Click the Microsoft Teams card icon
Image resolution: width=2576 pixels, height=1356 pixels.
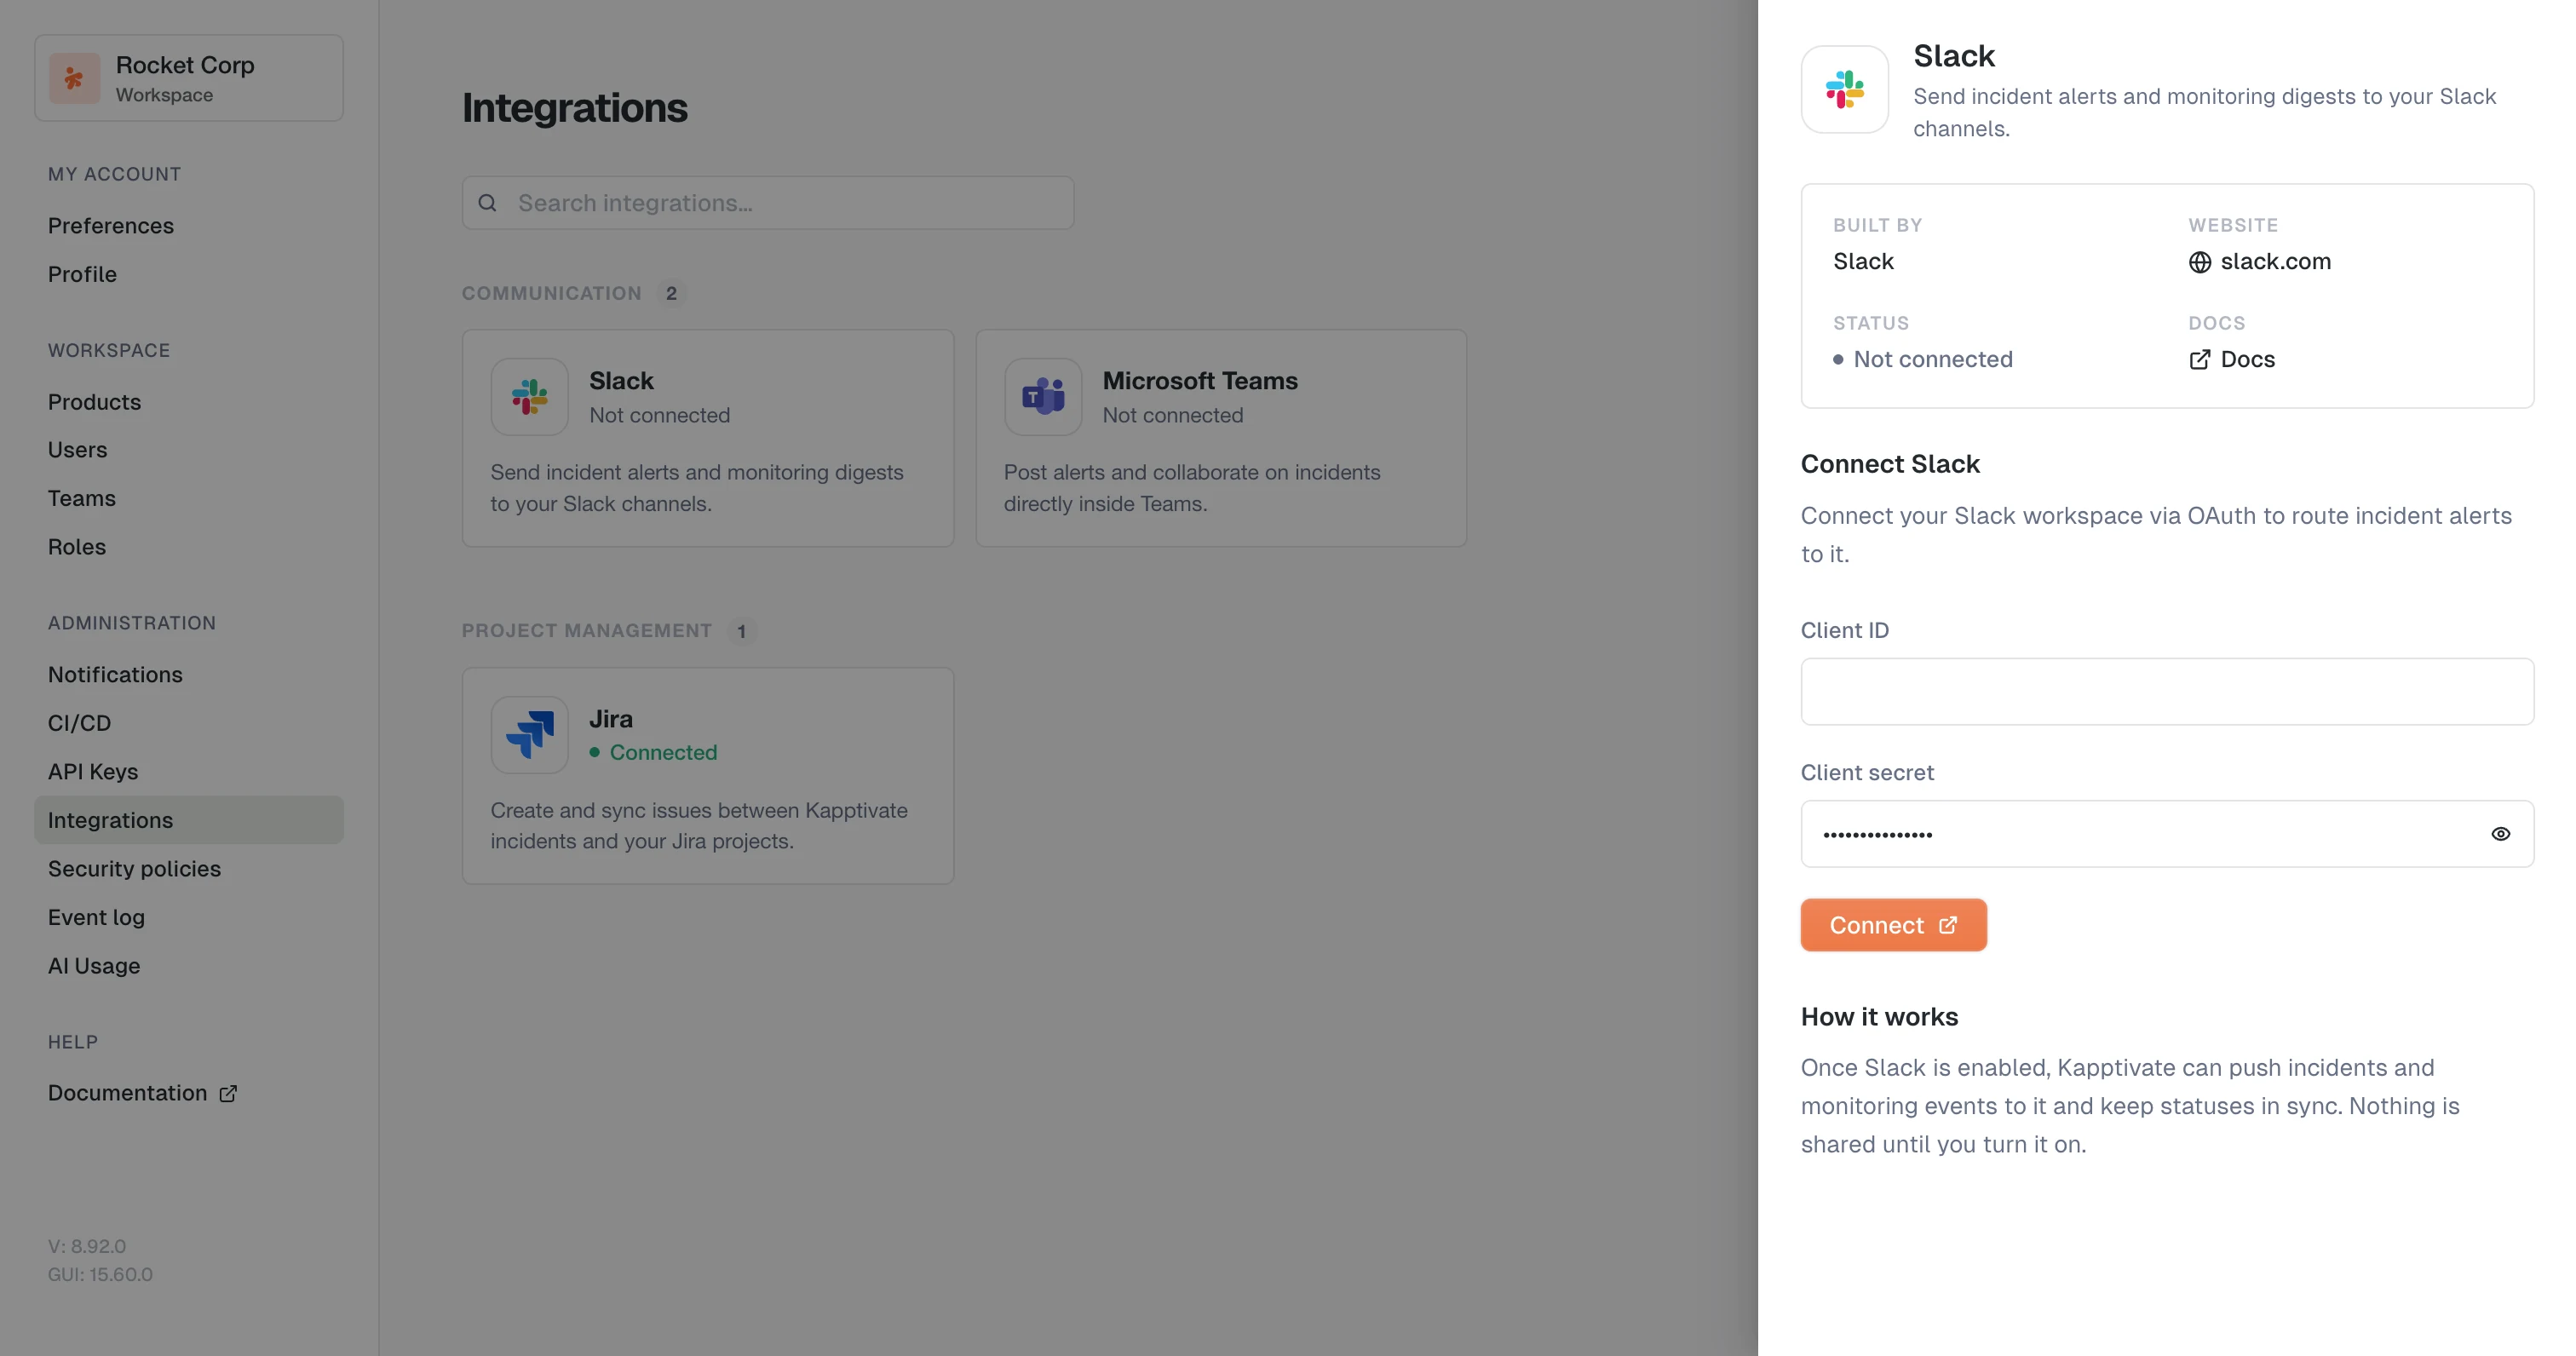click(x=1043, y=397)
